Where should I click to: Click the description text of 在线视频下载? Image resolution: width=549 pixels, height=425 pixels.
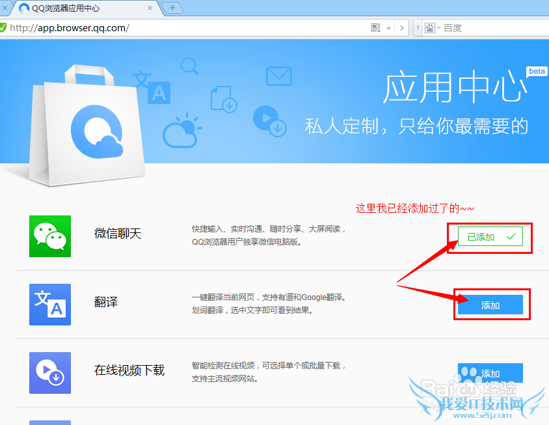click(x=269, y=372)
